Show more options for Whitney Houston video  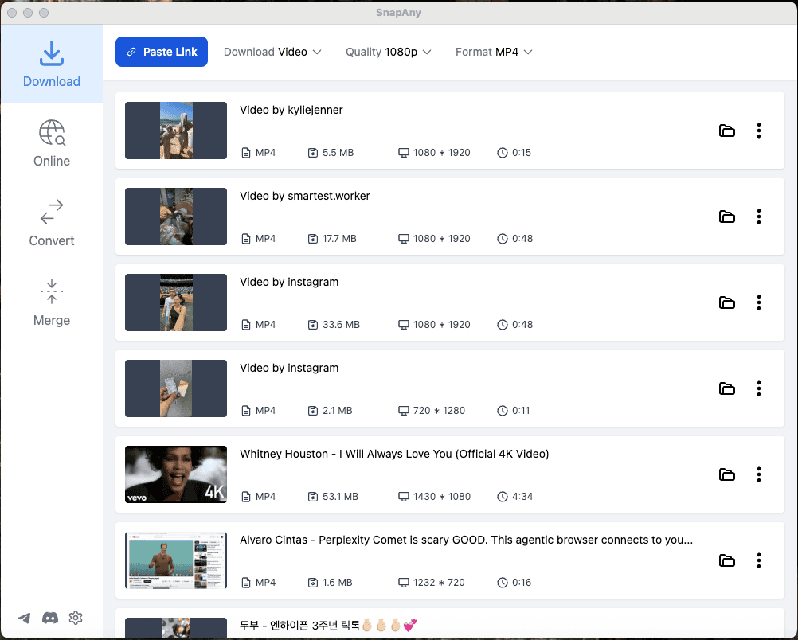pyautogui.click(x=759, y=474)
